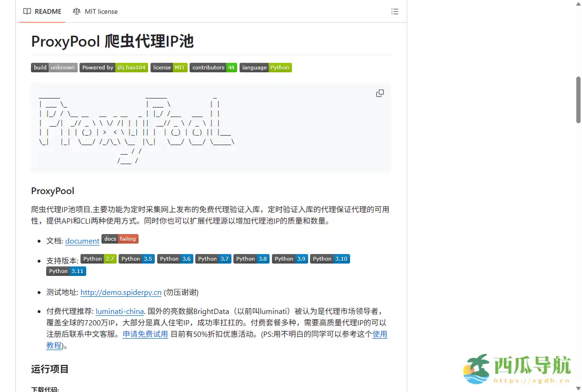
Task: Click the Powered by @j_hao104 badge
Action: pos(114,67)
